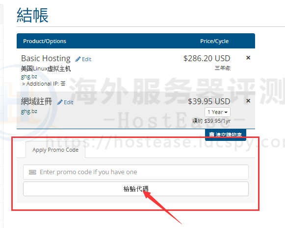The height and width of the screenshot is (228, 285).
Task: Click the Price/Cycle column header
Action: point(214,41)
